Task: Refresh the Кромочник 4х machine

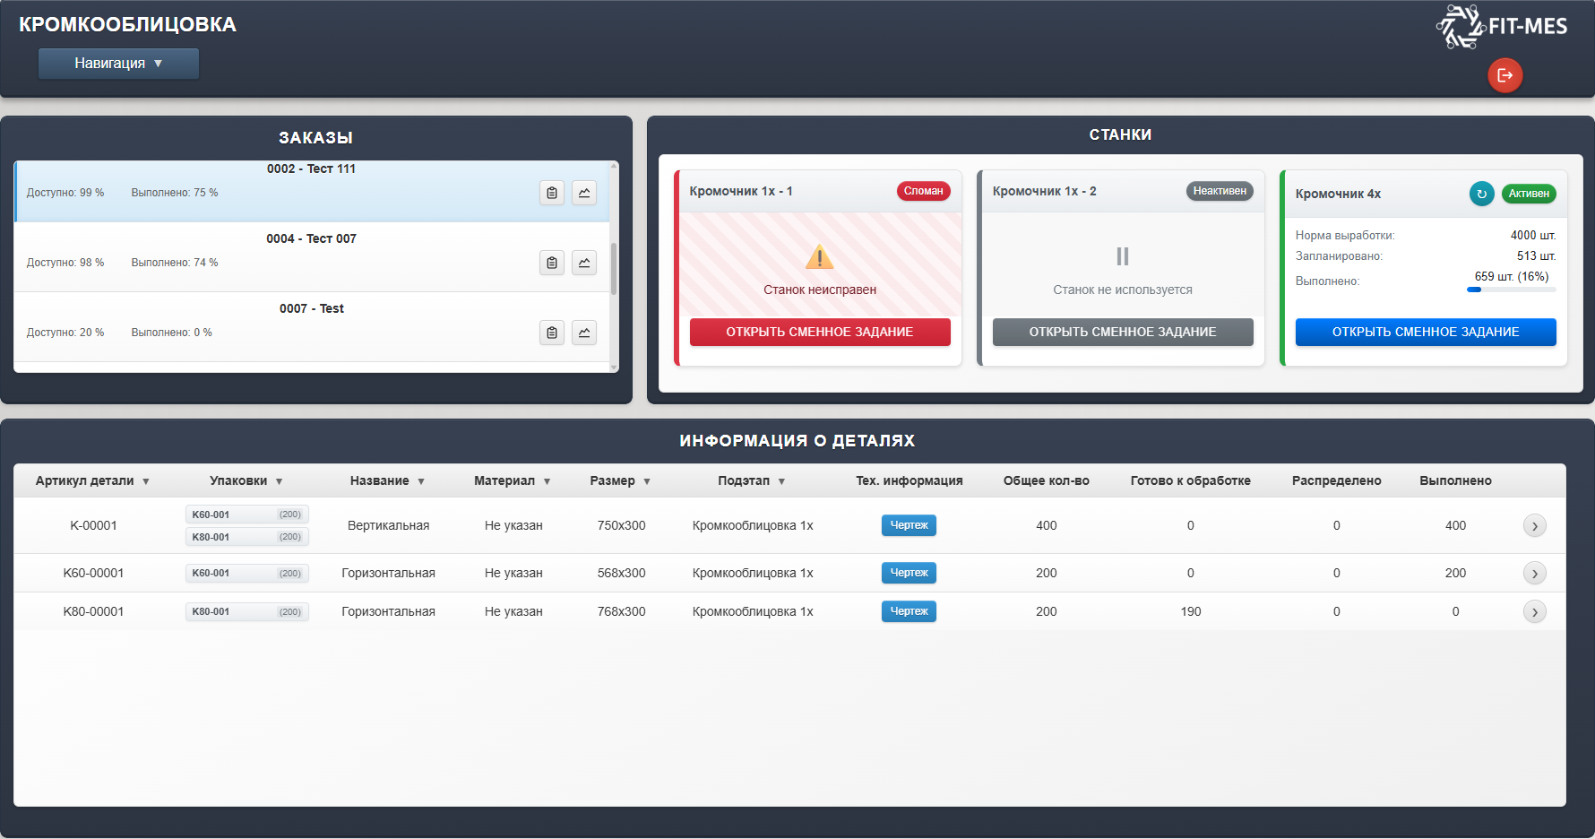Action: click(x=1481, y=194)
